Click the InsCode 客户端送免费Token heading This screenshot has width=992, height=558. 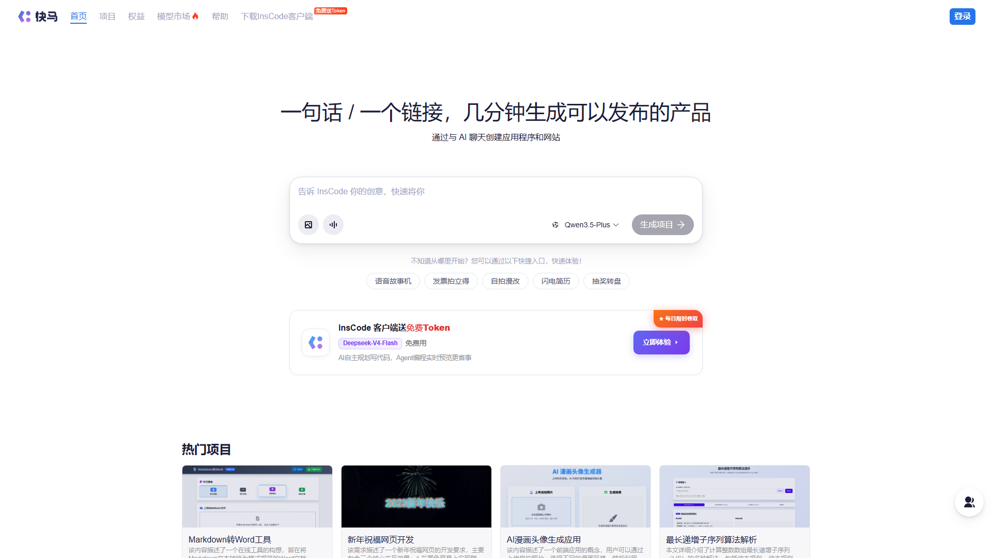click(x=394, y=328)
